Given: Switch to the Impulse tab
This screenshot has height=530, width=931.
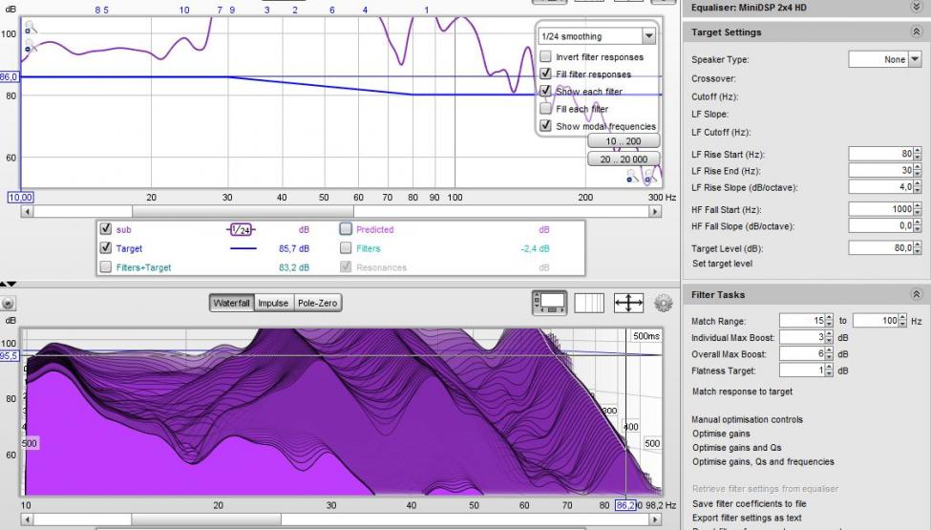Looking at the screenshot, I should click(x=273, y=304).
